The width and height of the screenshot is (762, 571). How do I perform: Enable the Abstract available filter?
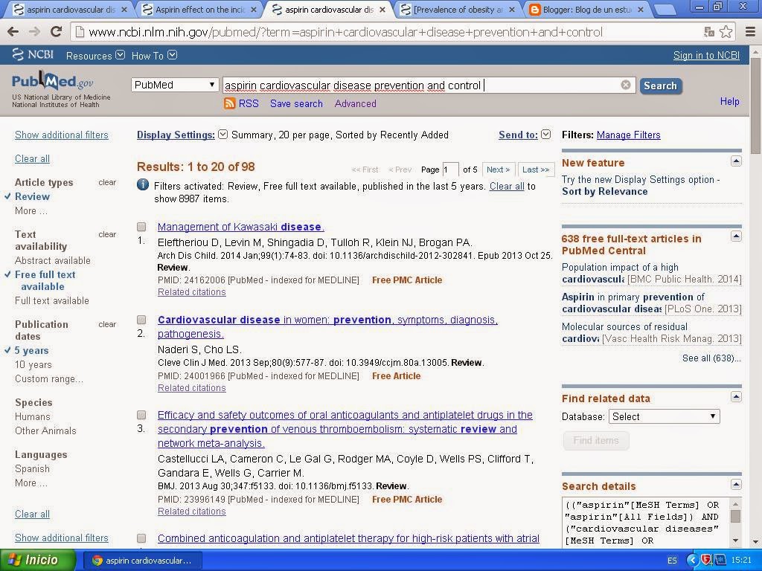53,260
